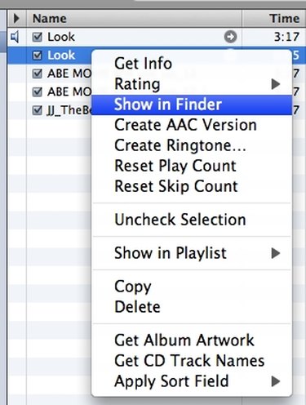306x405 pixels.
Task: Click the speaker now-playing icon
Action: click(15, 37)
